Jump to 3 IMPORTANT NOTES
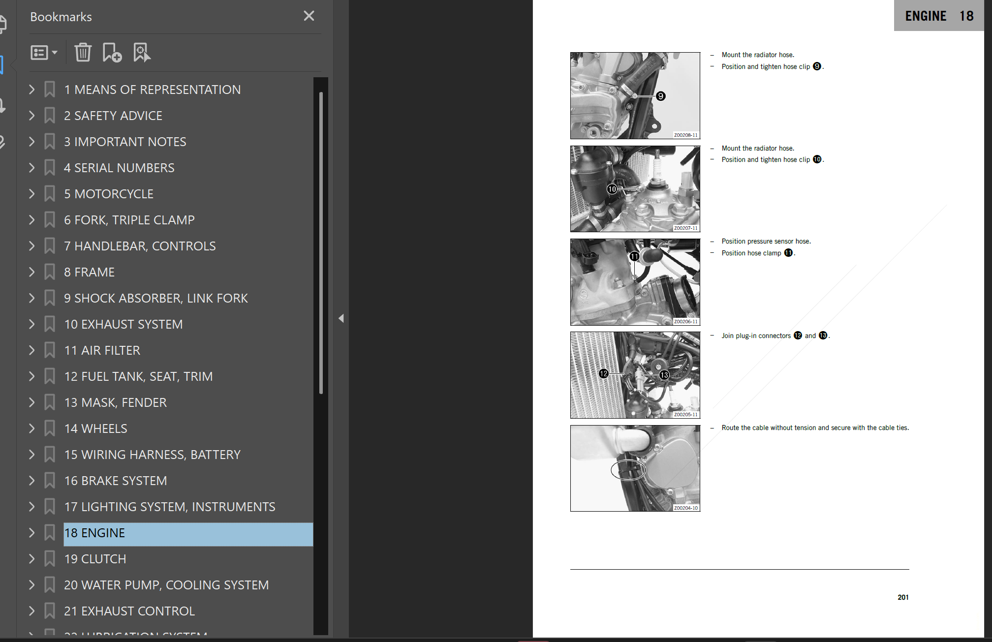992x642 pixels. (125, 142)
